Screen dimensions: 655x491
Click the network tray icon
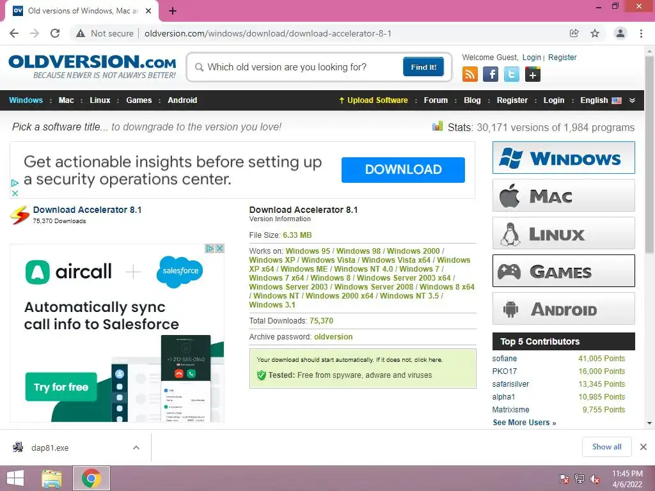(580, 479)
